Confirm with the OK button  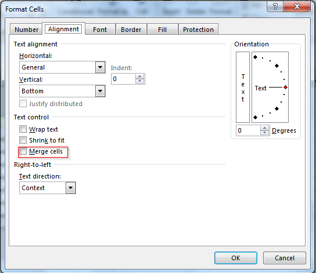pos(236,258)
